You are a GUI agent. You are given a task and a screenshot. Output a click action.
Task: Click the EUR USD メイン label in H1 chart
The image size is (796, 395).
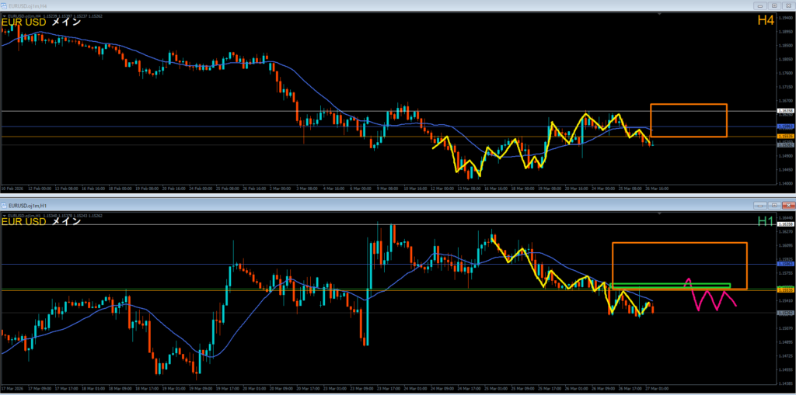pyautogui.click(x=41, y=221)
